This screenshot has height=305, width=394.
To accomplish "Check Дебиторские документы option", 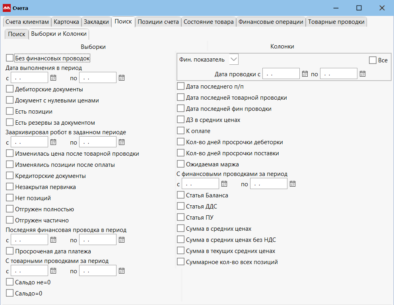I will click(10, 89).
